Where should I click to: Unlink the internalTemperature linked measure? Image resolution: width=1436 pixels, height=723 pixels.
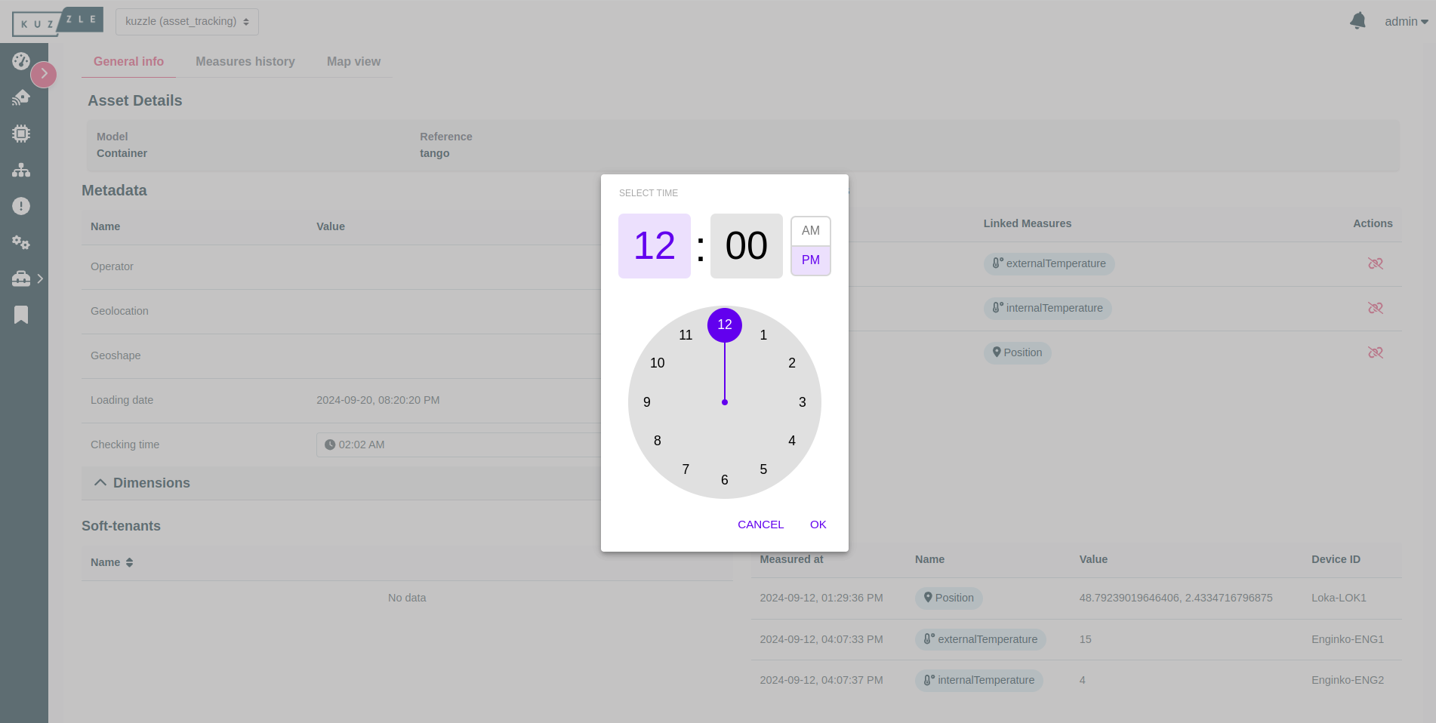tap(1376, 308)
